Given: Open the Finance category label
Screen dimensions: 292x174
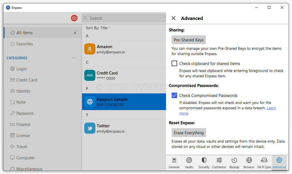Looking at the screenshot, I should 23,124.
